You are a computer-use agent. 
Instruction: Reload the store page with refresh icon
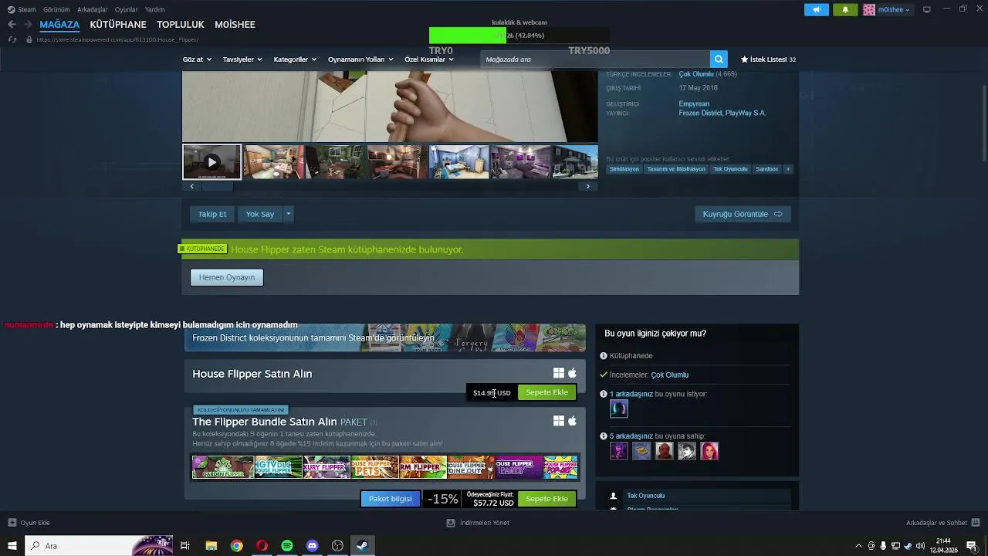coord(12,39)
